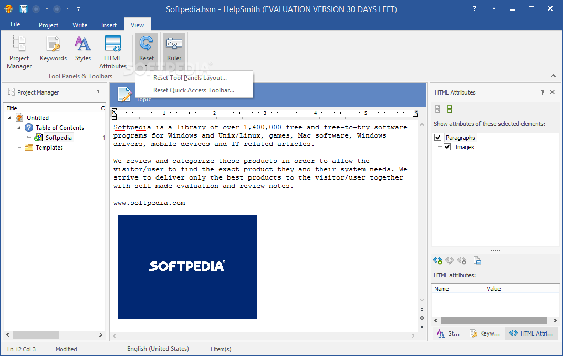The height and width of the screenshot is (356, 563).
Task: Switch to the Project ribbon tab
Action: 48,25
